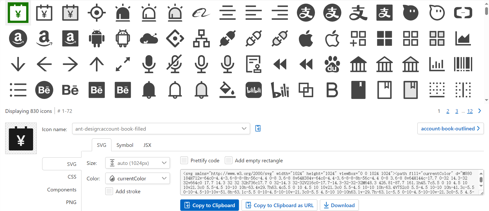Select the area chart icon
Image resolution: width=489 pixels, height=211 pixels.
pos(463,38)
